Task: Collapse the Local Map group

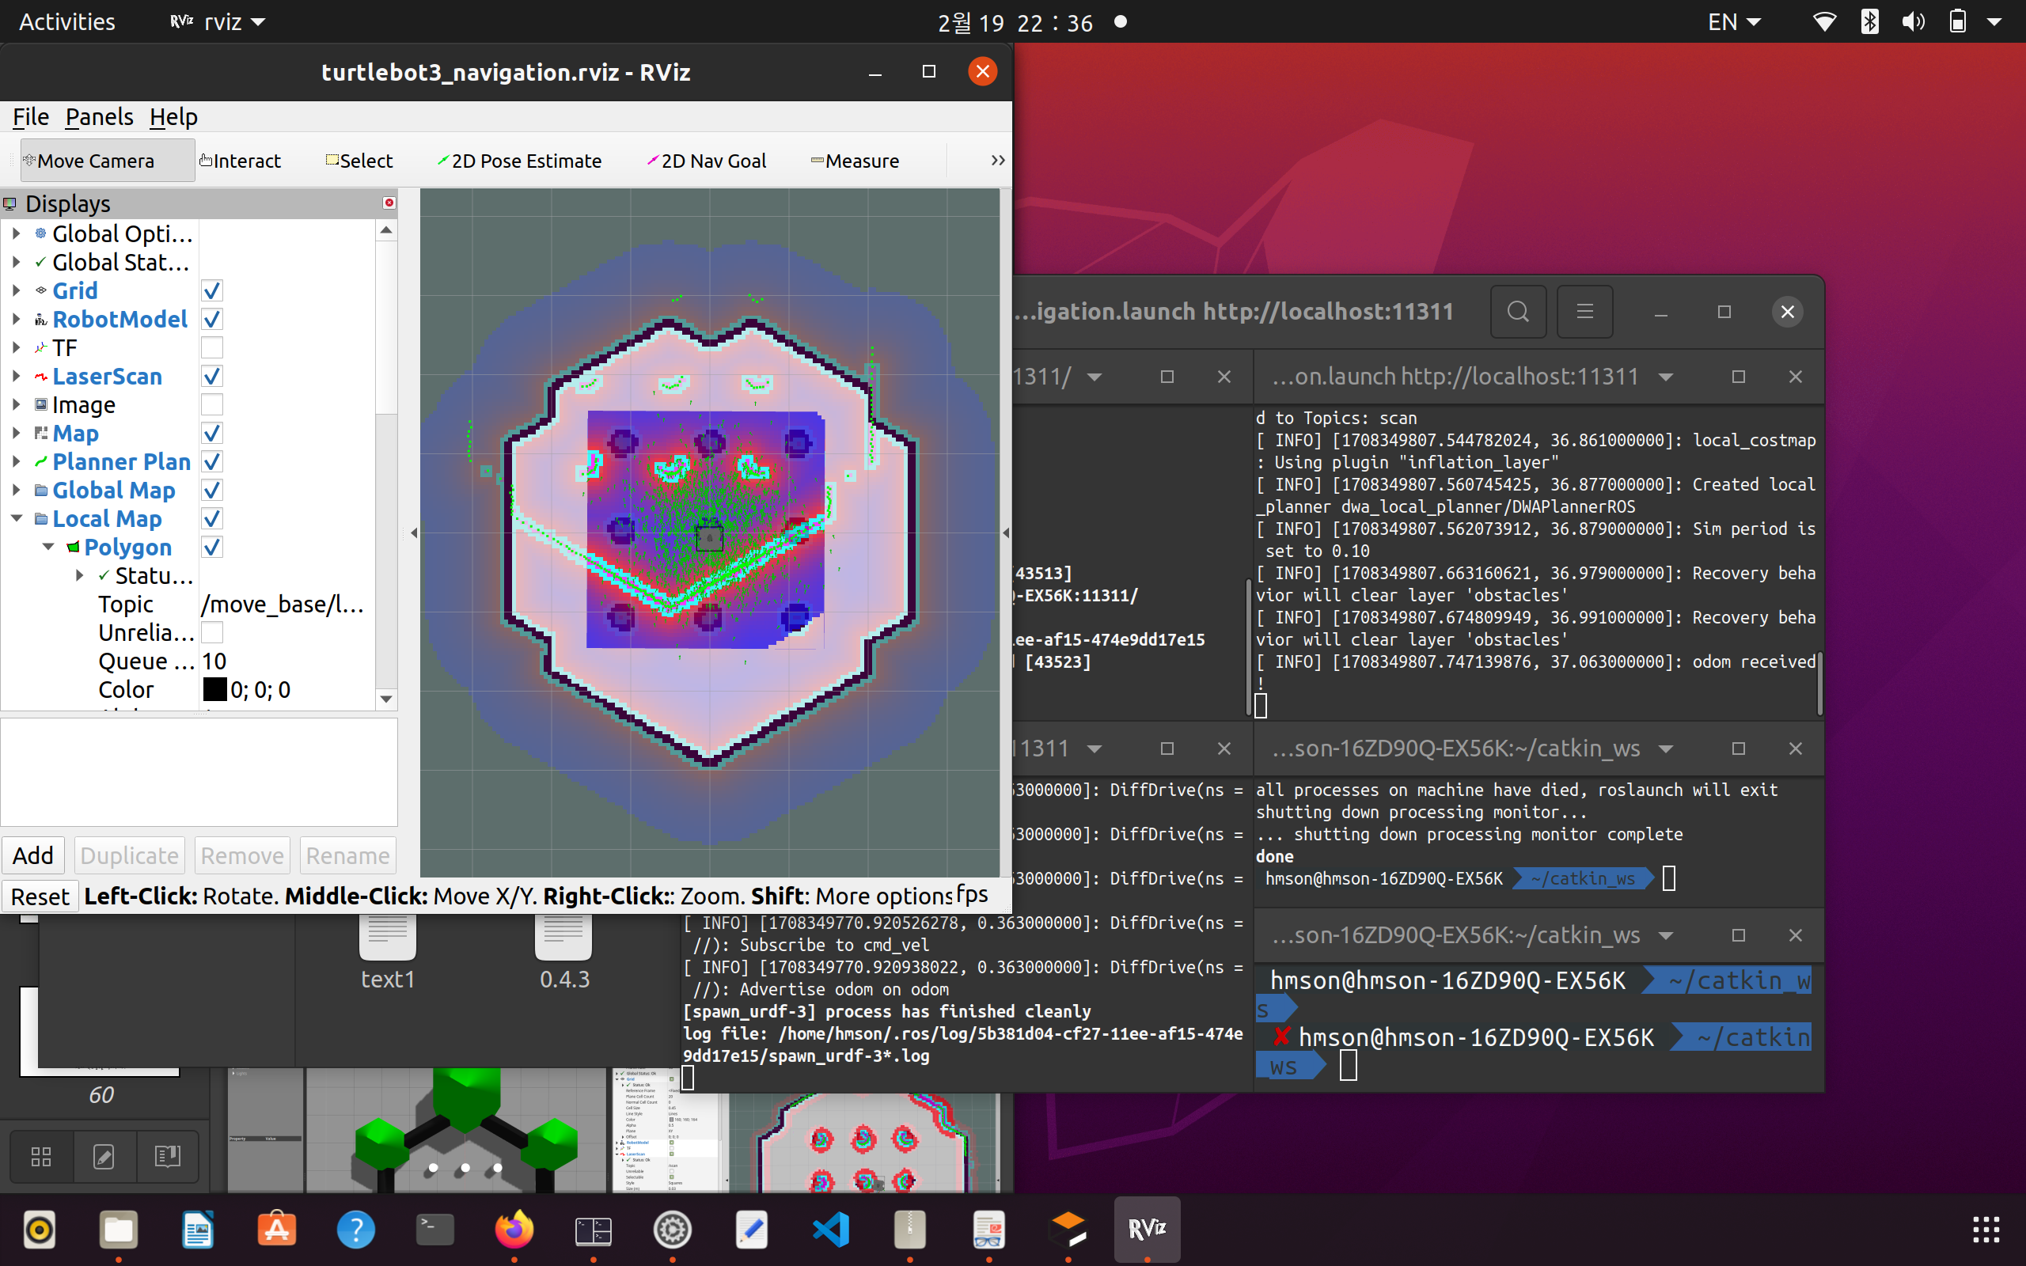Action: click(x=16, y=518)
